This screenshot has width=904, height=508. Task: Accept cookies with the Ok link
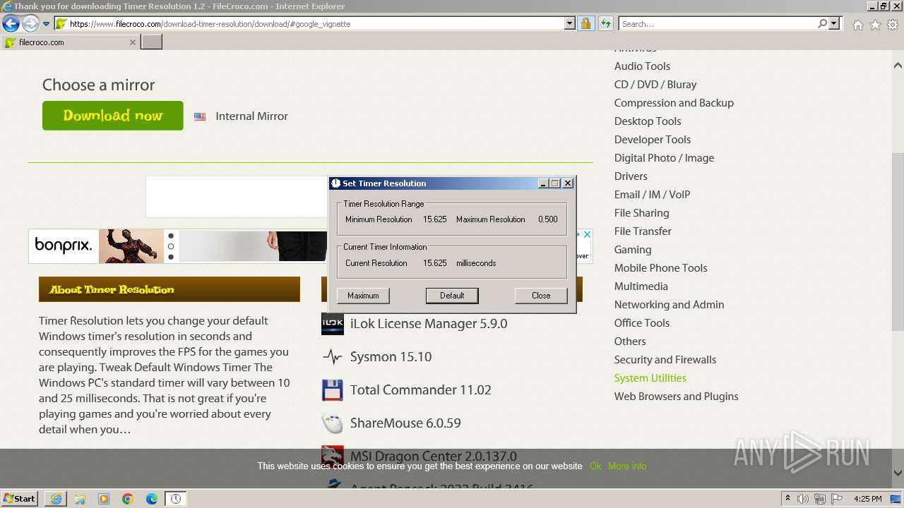click(595, 466)
